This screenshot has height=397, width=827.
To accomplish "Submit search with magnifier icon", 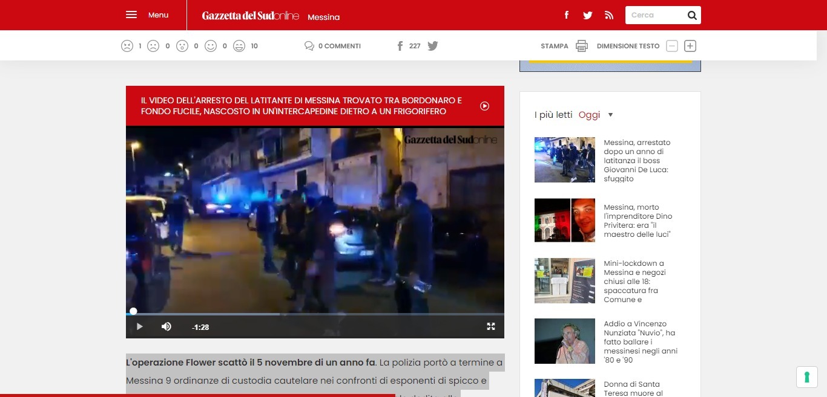I will (692, 16).
